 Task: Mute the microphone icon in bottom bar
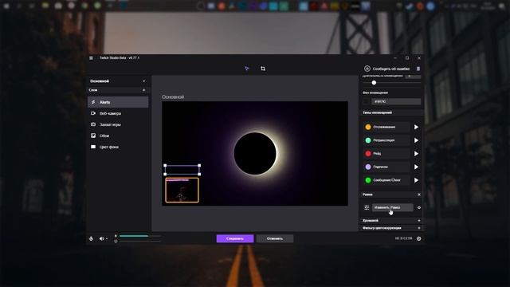click(x=91, y=238)
